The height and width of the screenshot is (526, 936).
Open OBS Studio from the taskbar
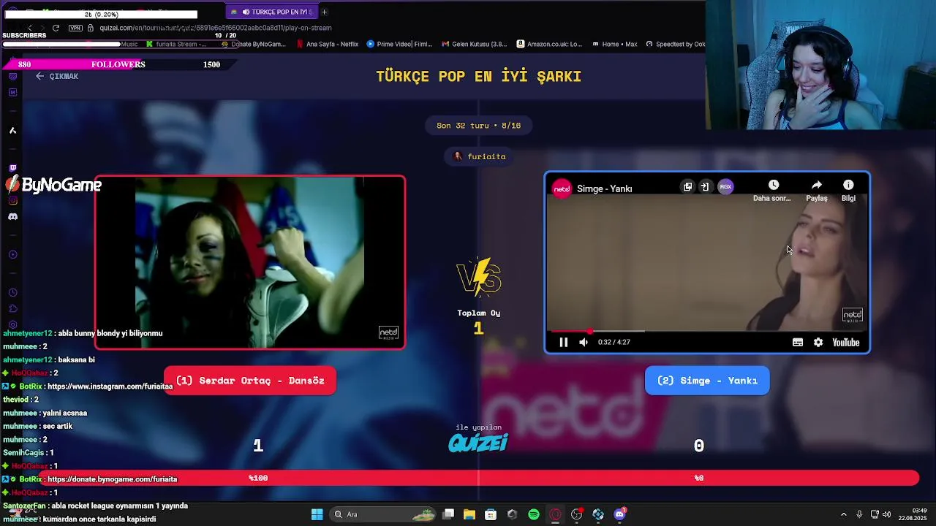point(577,514)
